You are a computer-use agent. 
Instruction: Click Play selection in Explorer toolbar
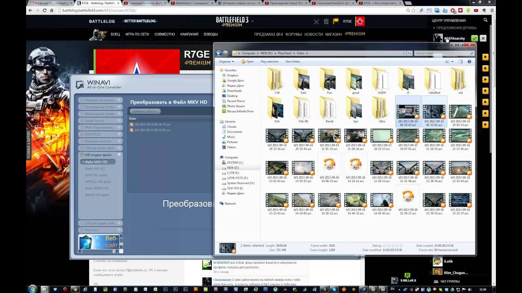pyautogui.click(x=269, y=61)
